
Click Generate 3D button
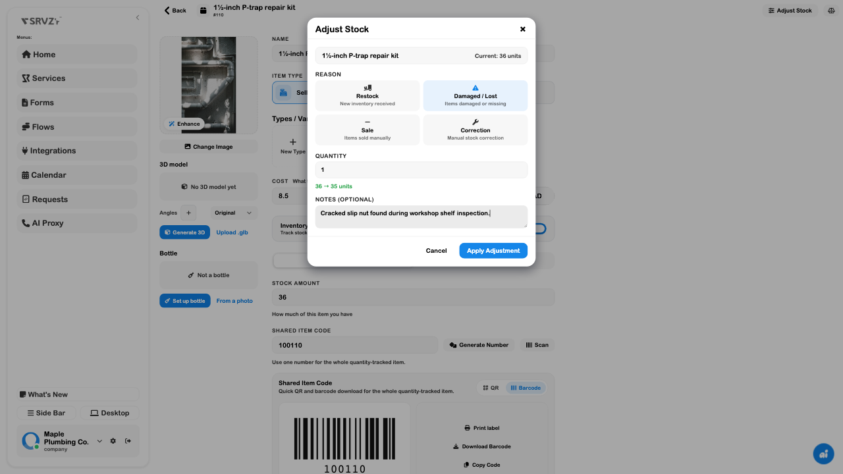pos(184,232)
